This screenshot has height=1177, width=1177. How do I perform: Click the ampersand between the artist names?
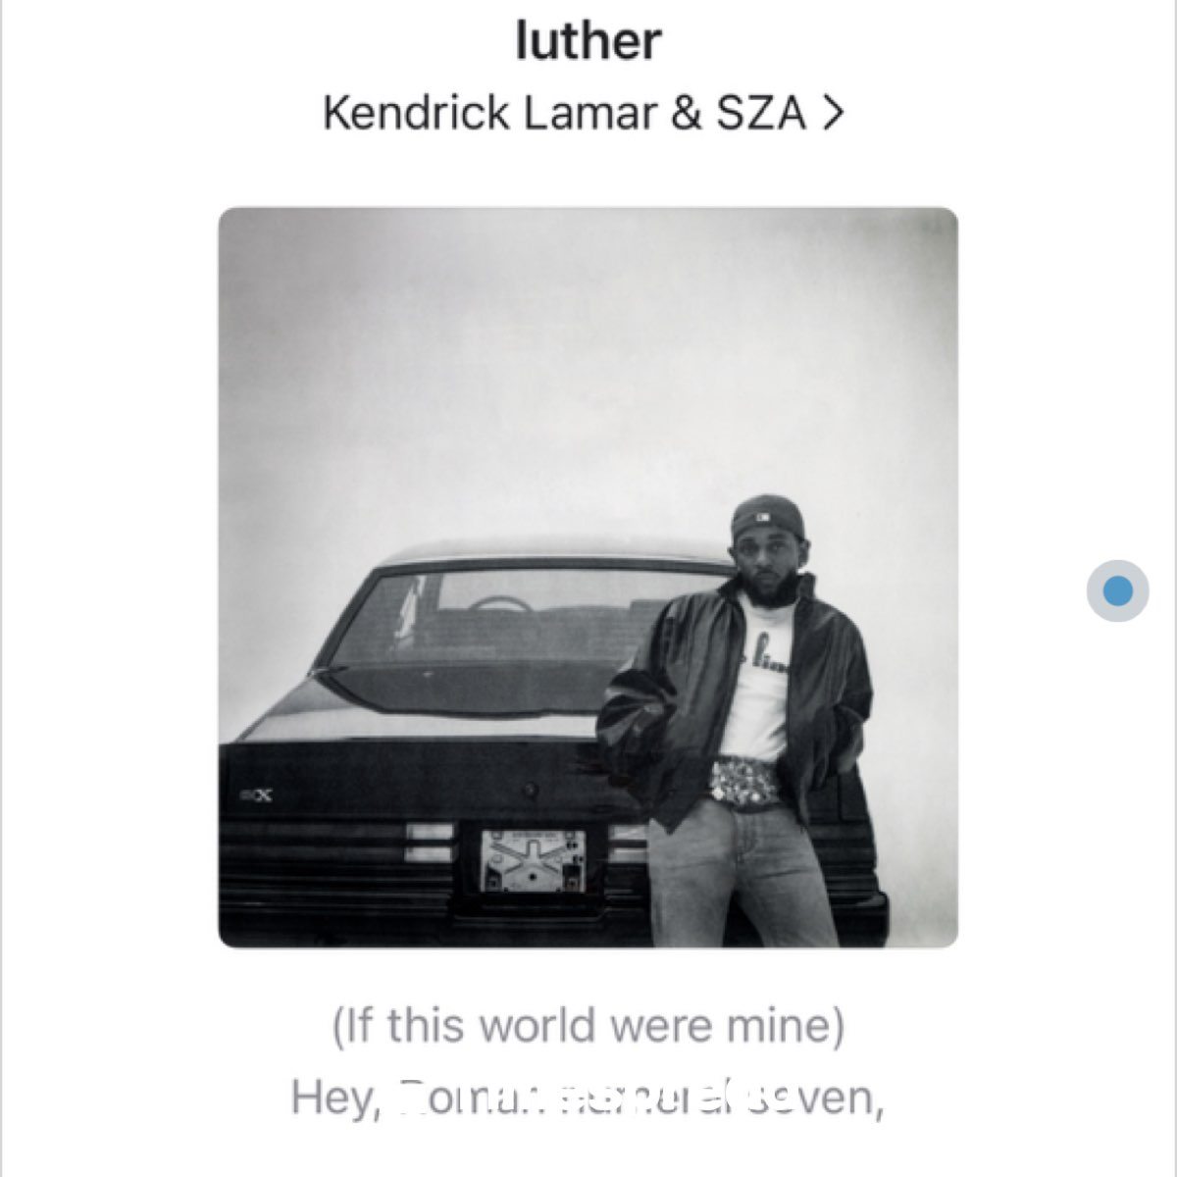point(687,114)
